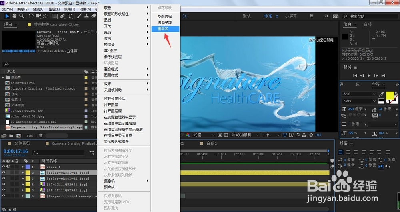Click the 8 bpc color depth button
The height and width of the screenshot is (212, 400).
[30, 136]
